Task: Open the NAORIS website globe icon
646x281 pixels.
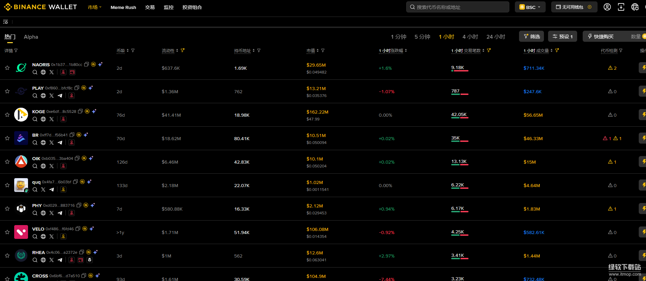Action: (x=43, y=72)
